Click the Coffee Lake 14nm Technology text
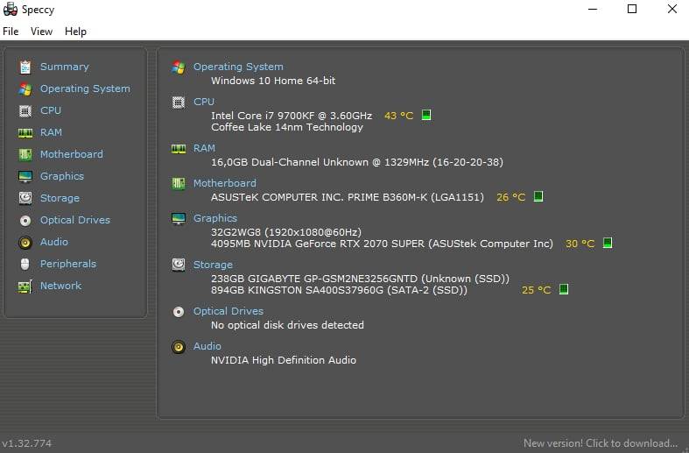The width and height of the screenshot is (689, 453). (x=287, y=127)
